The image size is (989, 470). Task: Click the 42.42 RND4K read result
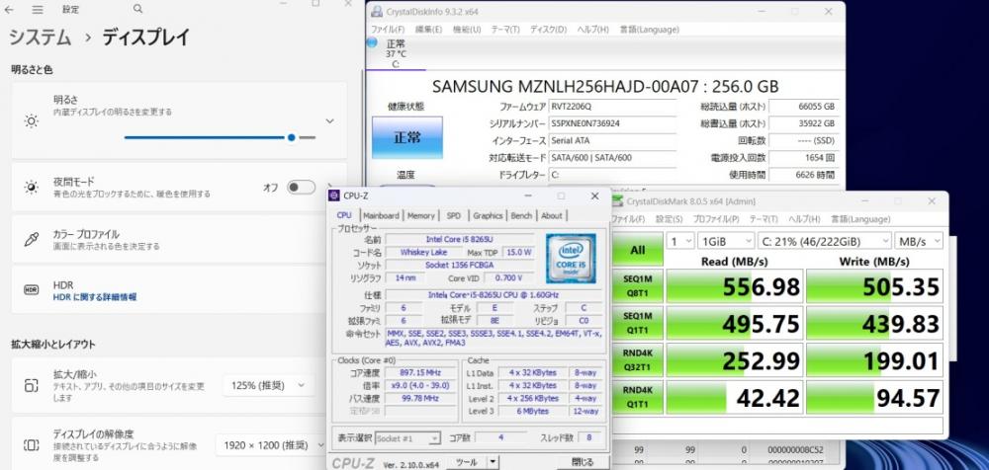click(x=734, y=398)
